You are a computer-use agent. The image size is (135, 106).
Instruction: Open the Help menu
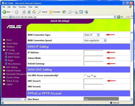click(36, 7)
